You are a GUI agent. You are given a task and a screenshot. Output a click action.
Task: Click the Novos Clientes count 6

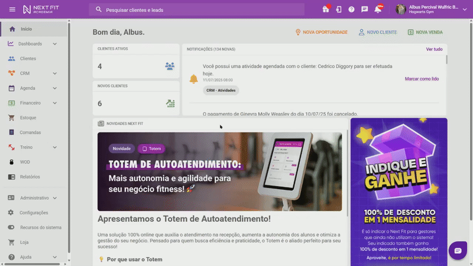click(100, 103)
